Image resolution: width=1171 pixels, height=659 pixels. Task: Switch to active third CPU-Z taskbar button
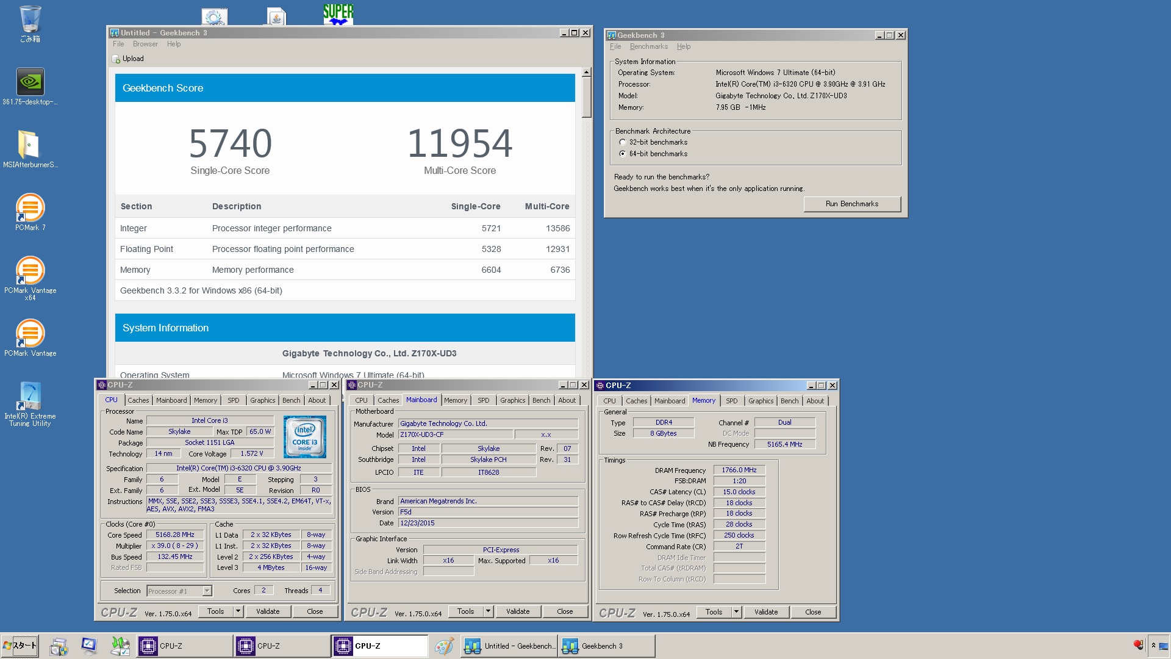[379, 646]
